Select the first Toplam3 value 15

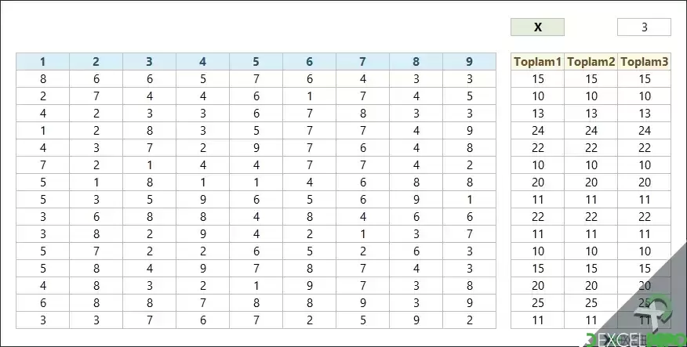coord(645,79)
